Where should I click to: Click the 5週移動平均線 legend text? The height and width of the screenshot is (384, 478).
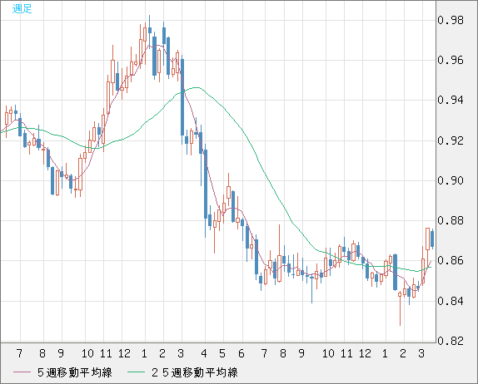point(75,372)
